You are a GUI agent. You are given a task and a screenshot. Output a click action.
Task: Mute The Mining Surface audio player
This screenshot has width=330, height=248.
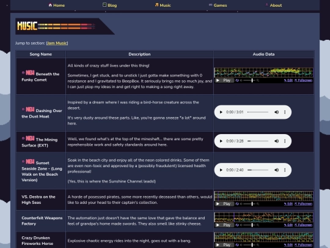point(277,141)
